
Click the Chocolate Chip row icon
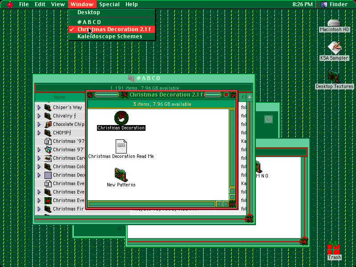(48, 124)
